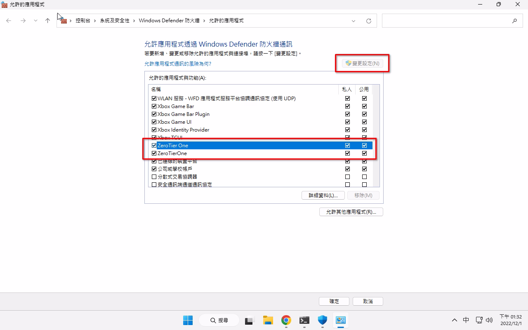Open the Windows Start menu
Image resolution: width=528 pixels, height=330 pixels.
188,320
